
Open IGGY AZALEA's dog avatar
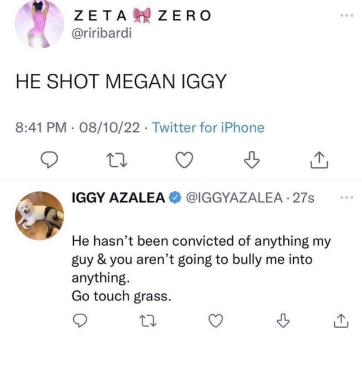click(39, 215)
